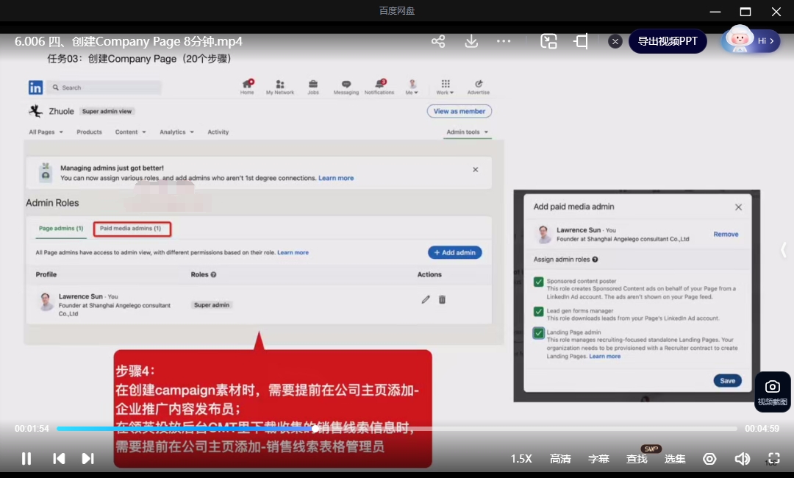Pause the video playback
The height and width of the screenshot is (478, 794).
pos(26,459)
